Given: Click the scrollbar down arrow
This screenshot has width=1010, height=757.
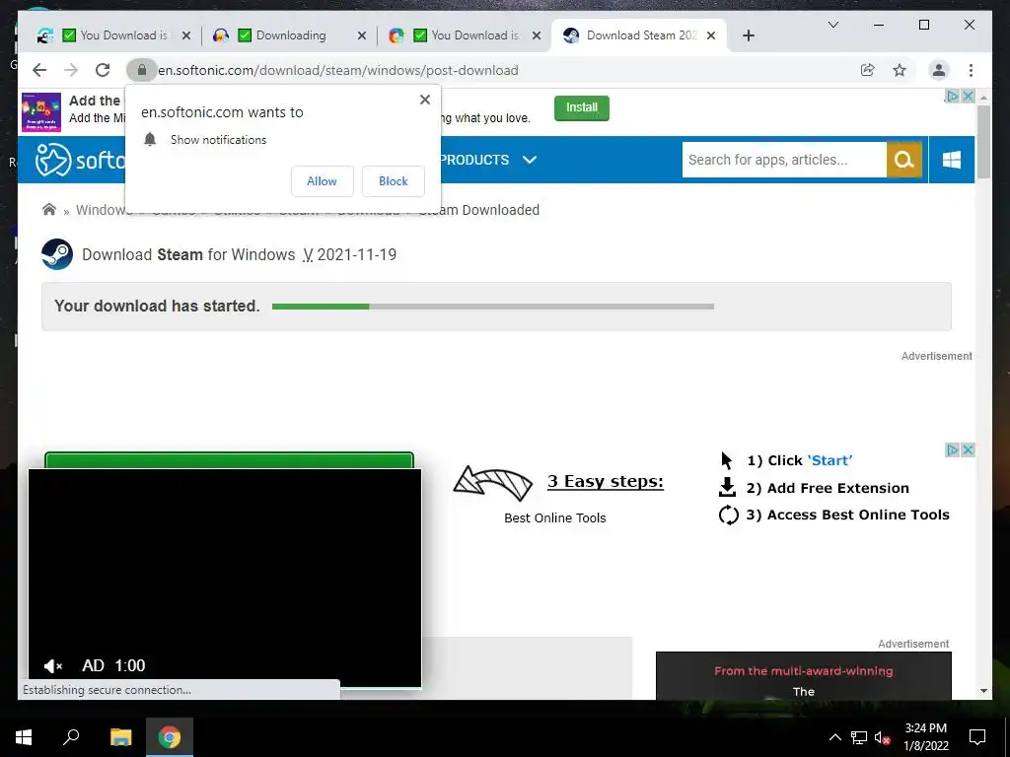Looking at the screenshot, I should 983,691.
